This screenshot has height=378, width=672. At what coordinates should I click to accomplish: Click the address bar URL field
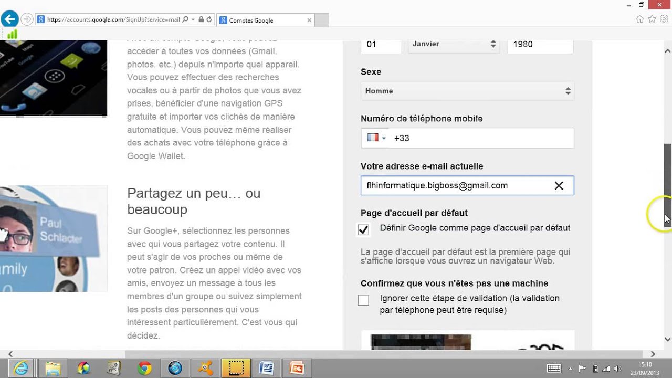tap(112, 20)
